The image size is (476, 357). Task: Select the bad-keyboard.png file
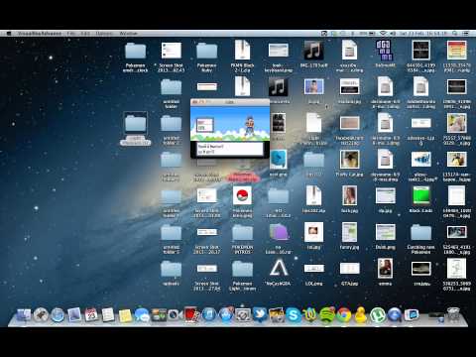tap(279, 57)
